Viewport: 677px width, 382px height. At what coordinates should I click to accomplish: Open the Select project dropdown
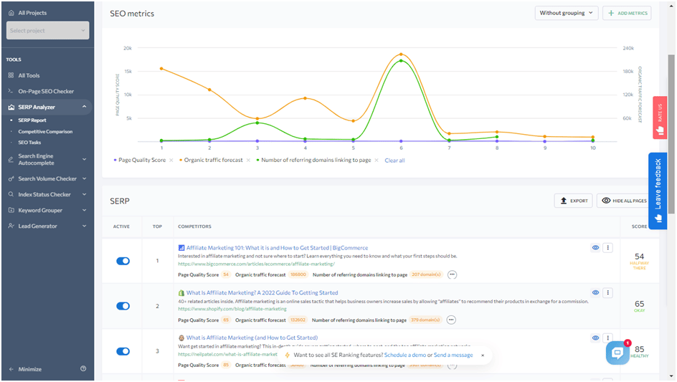(48, 31)
